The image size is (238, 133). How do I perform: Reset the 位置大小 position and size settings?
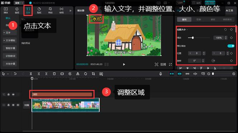coord(225,30)
